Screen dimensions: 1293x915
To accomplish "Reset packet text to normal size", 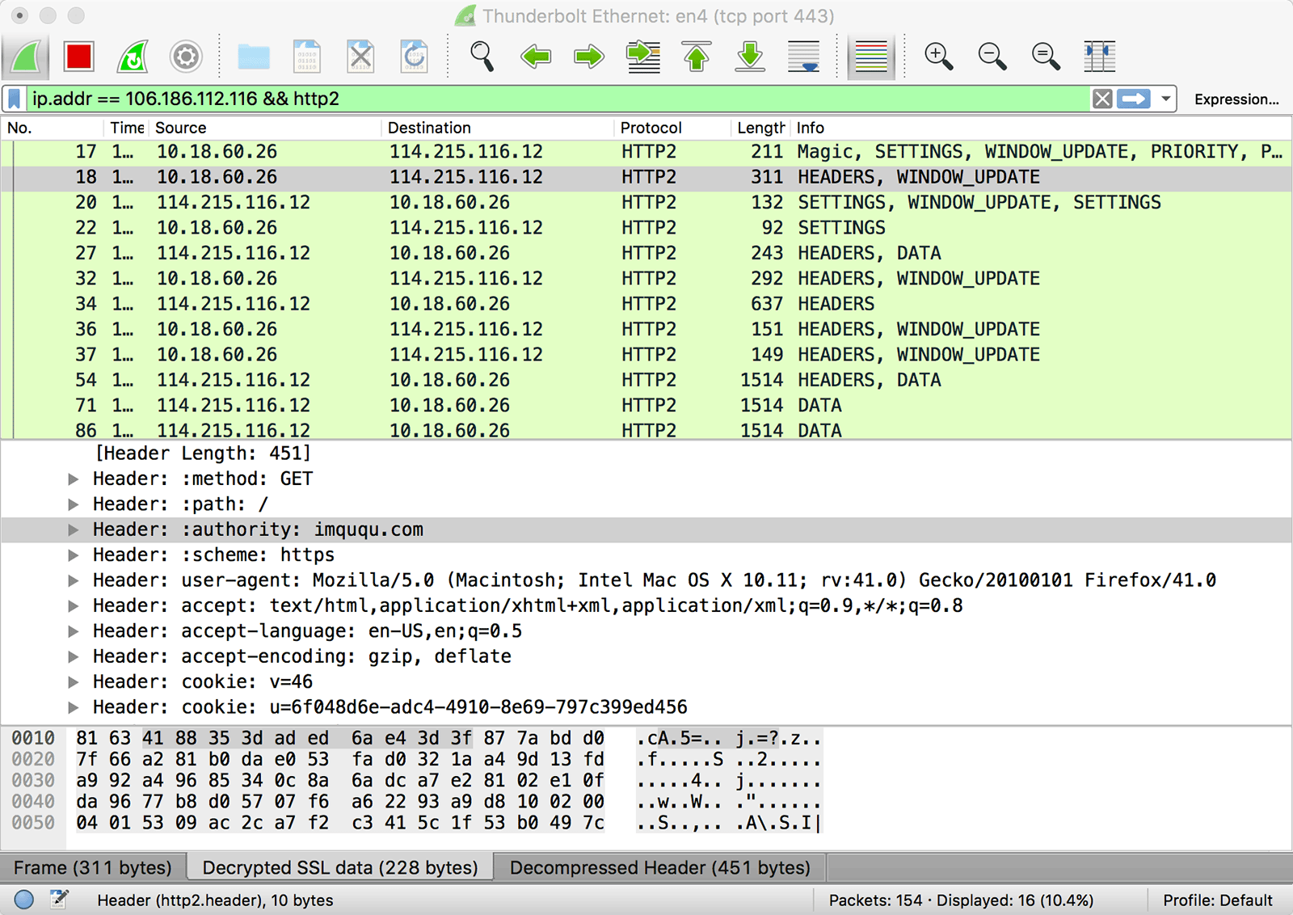I will tap(1046, 57).
